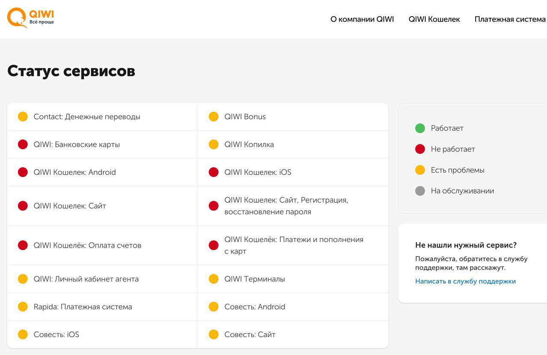Click the Не работает legend label
The image size is (547, 355).
(x=453, y=149)
